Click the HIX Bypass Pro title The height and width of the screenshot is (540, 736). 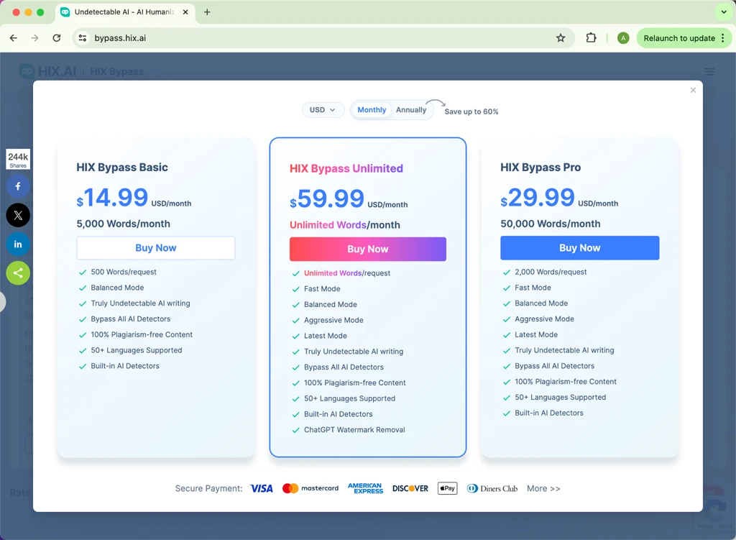point(540,168)
